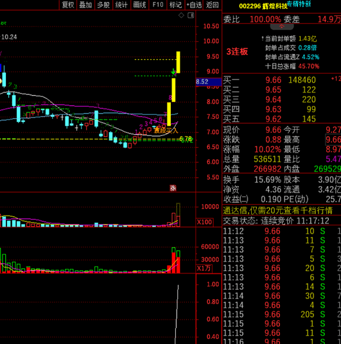The image size is (341, 344).
Task: Click the 涨幅 10.02% value
Action: tap(268, 150)
